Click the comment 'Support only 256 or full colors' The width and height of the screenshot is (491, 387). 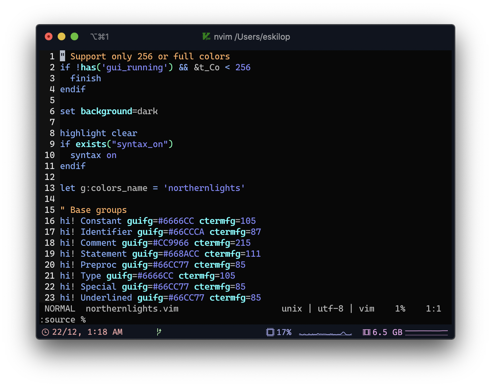click(x=150, y=56)
